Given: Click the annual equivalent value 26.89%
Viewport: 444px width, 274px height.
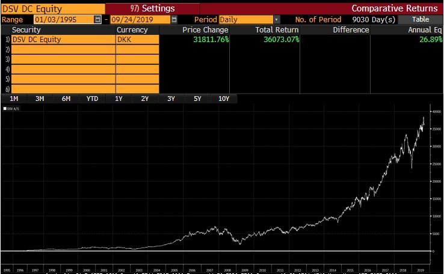Looking at the screenshot, I should tap(431, 40).
